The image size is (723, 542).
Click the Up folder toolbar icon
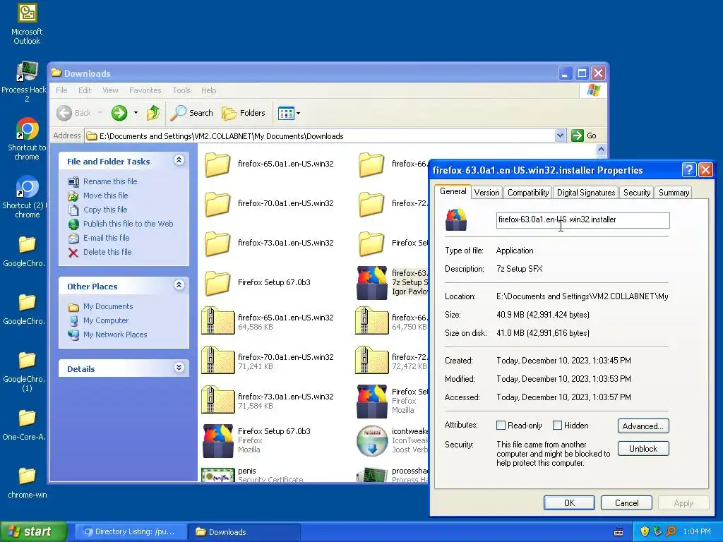click(153, 113)
